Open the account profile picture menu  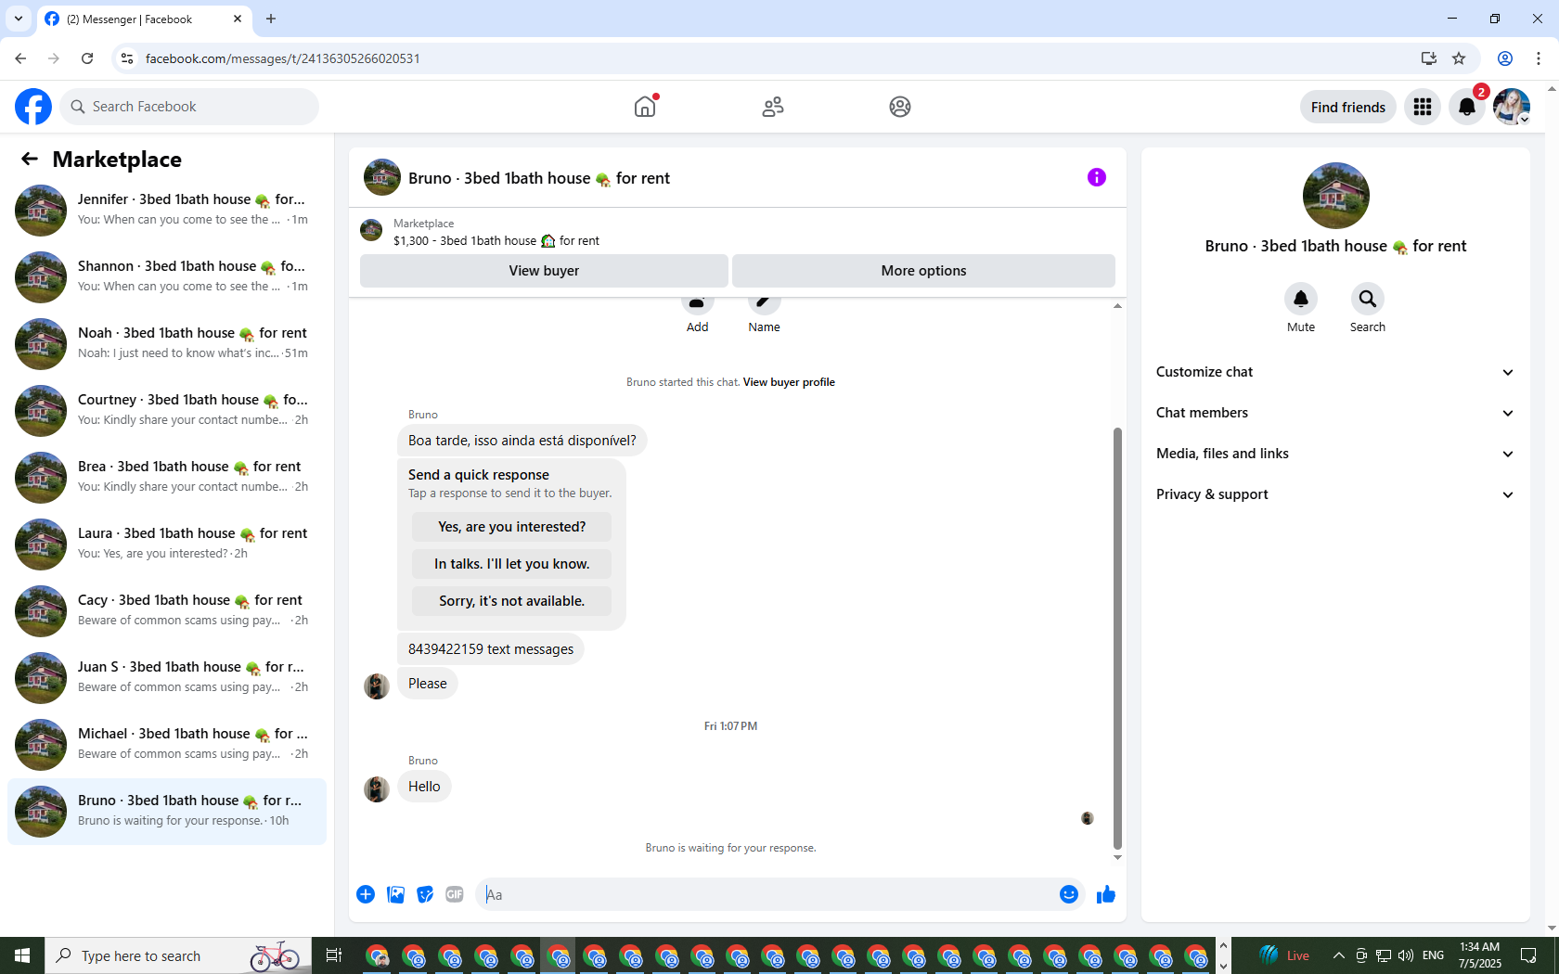[1512, 107]
